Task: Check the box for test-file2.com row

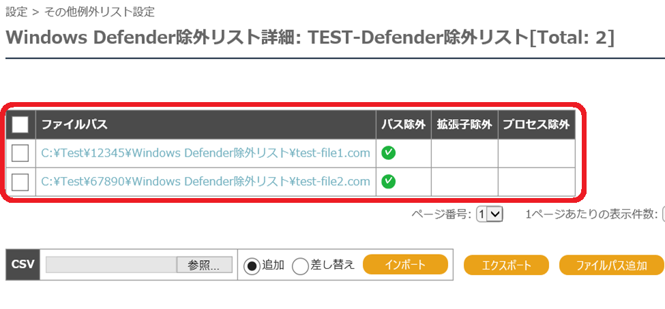Action: [x=20, y=182]
